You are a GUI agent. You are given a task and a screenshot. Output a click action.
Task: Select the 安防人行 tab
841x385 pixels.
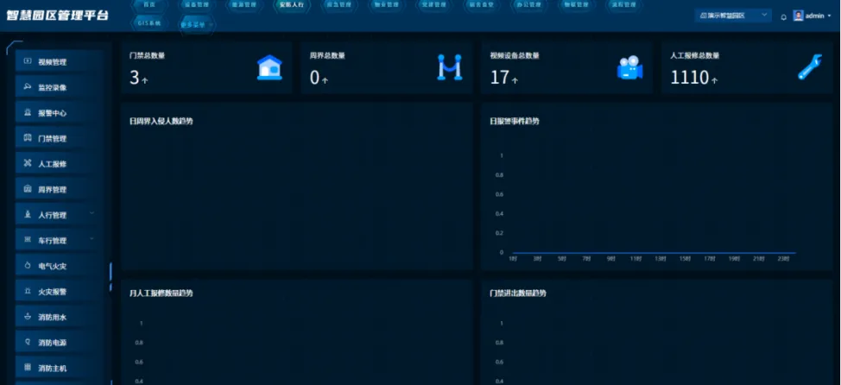click(x=292, y=4)
